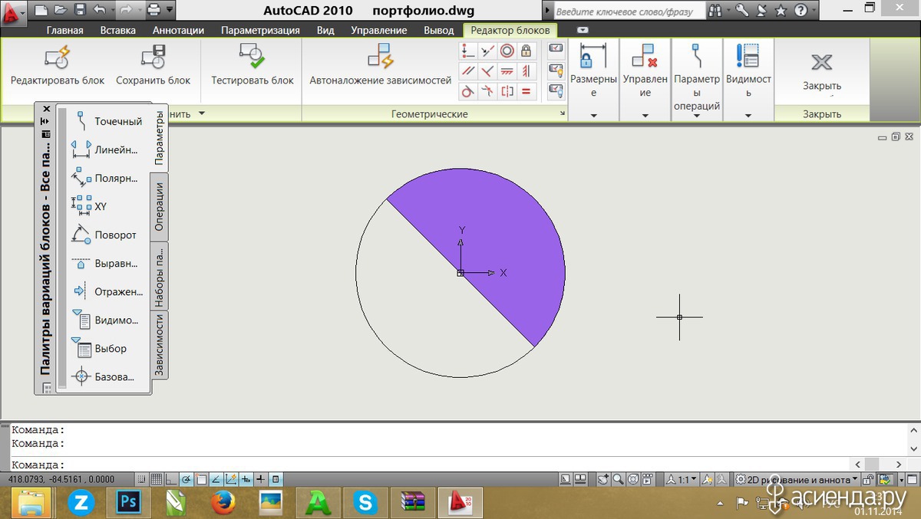The width and height of the screenshot is (921, 519).
Task: Expand the Размерные panel dropdown
Action: point(594,116)
